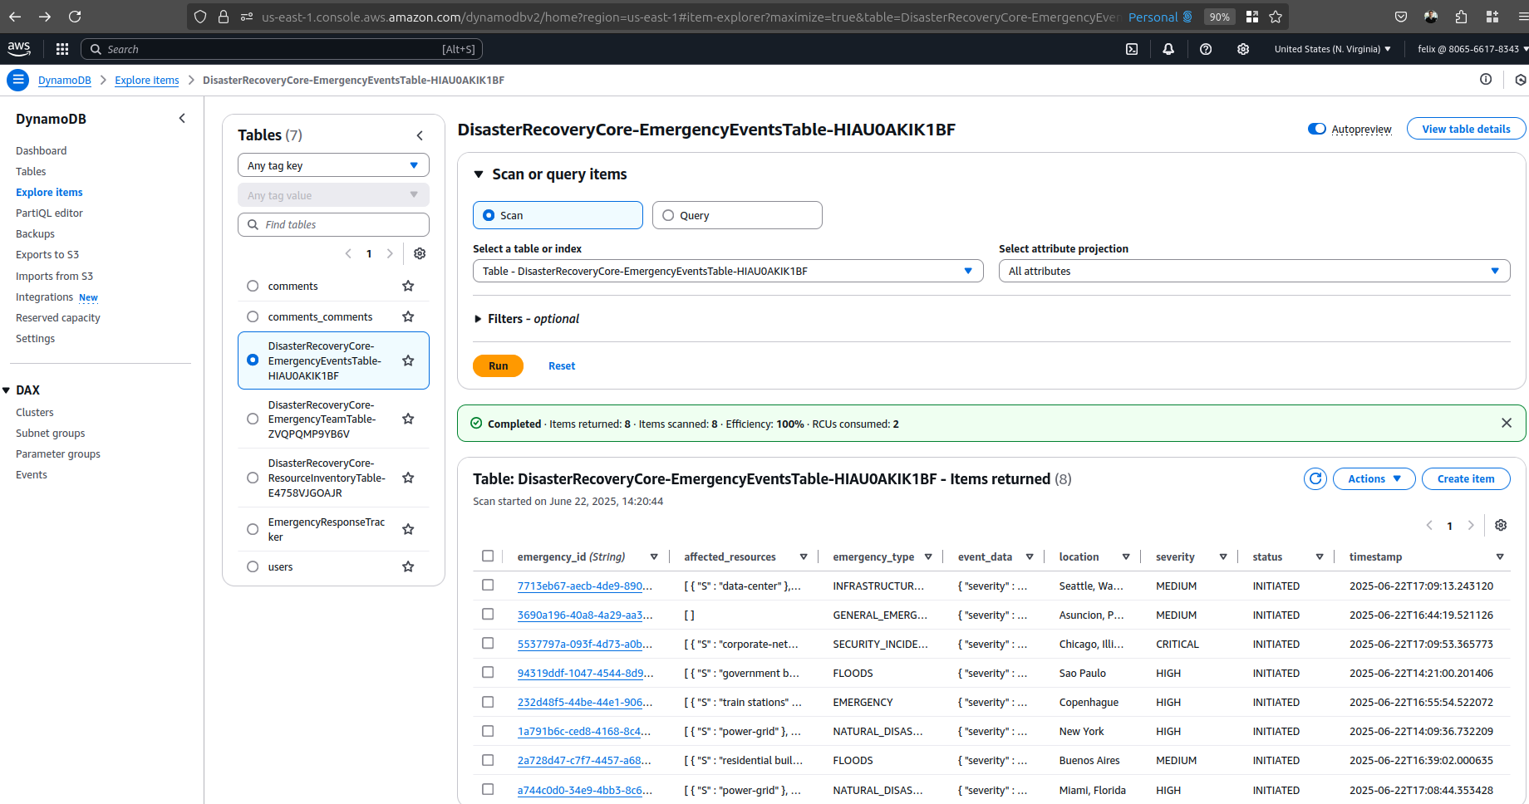Open AWS console settings gear

coord(1243,49)
